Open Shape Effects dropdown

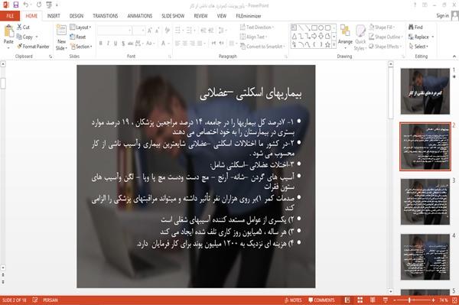386,46
